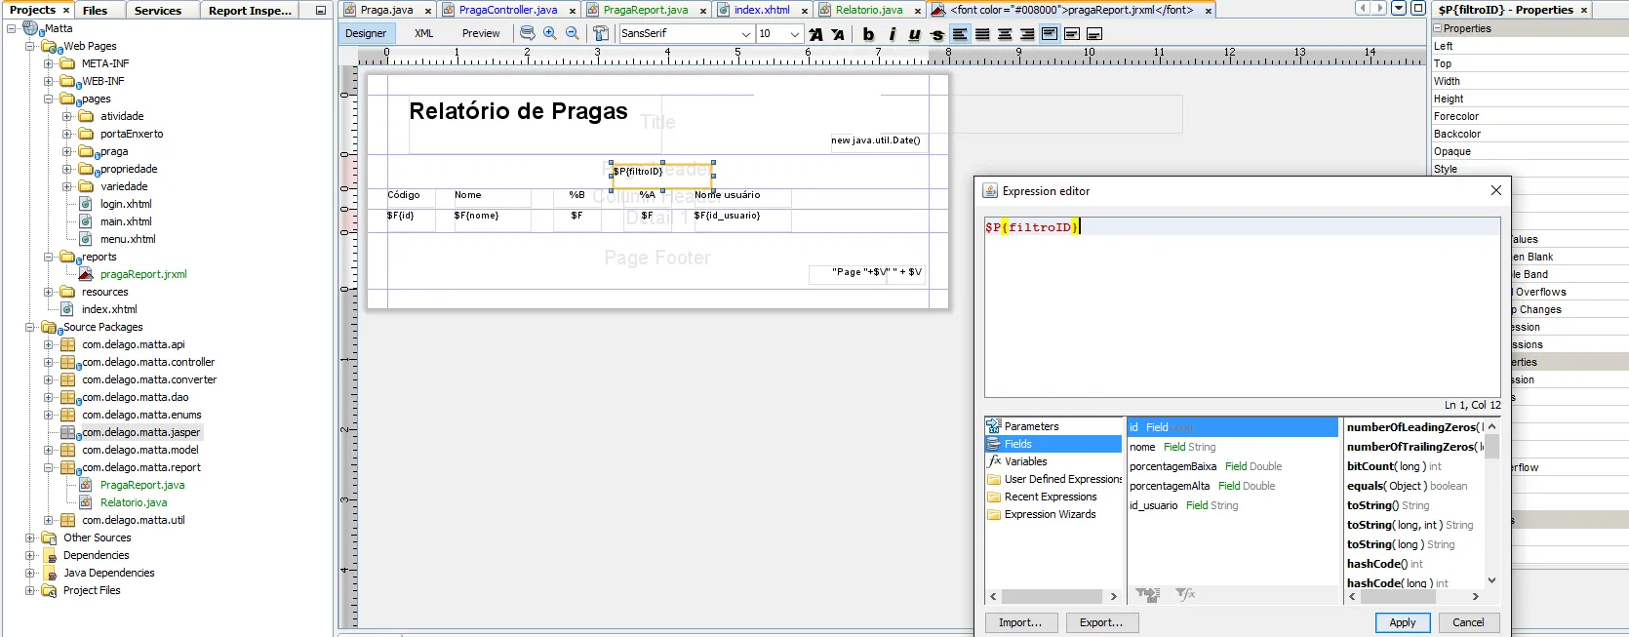The width and height of the screenshot is (1629, 637).
Task: Click the strikethrough text icon
Action: click(x=937, y=34)
